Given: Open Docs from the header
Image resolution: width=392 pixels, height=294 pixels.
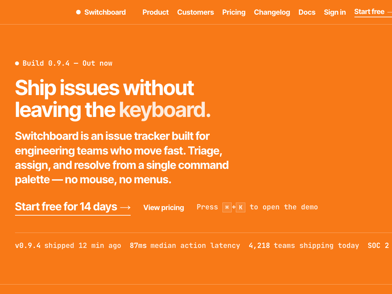Looking at the screenshot, I should tap(307, 12).
